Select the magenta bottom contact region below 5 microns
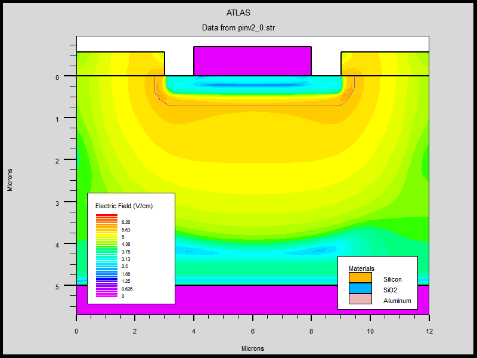 pos(252,300)
